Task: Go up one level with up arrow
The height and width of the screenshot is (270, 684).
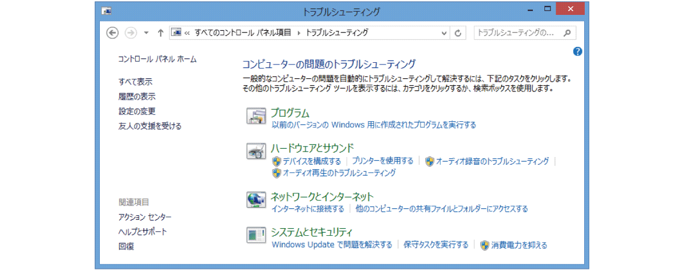Action: (161, 33)
